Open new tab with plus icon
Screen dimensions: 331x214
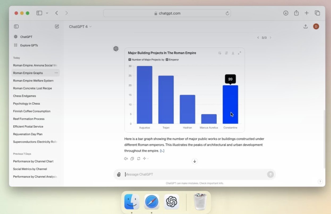(307, 13)
